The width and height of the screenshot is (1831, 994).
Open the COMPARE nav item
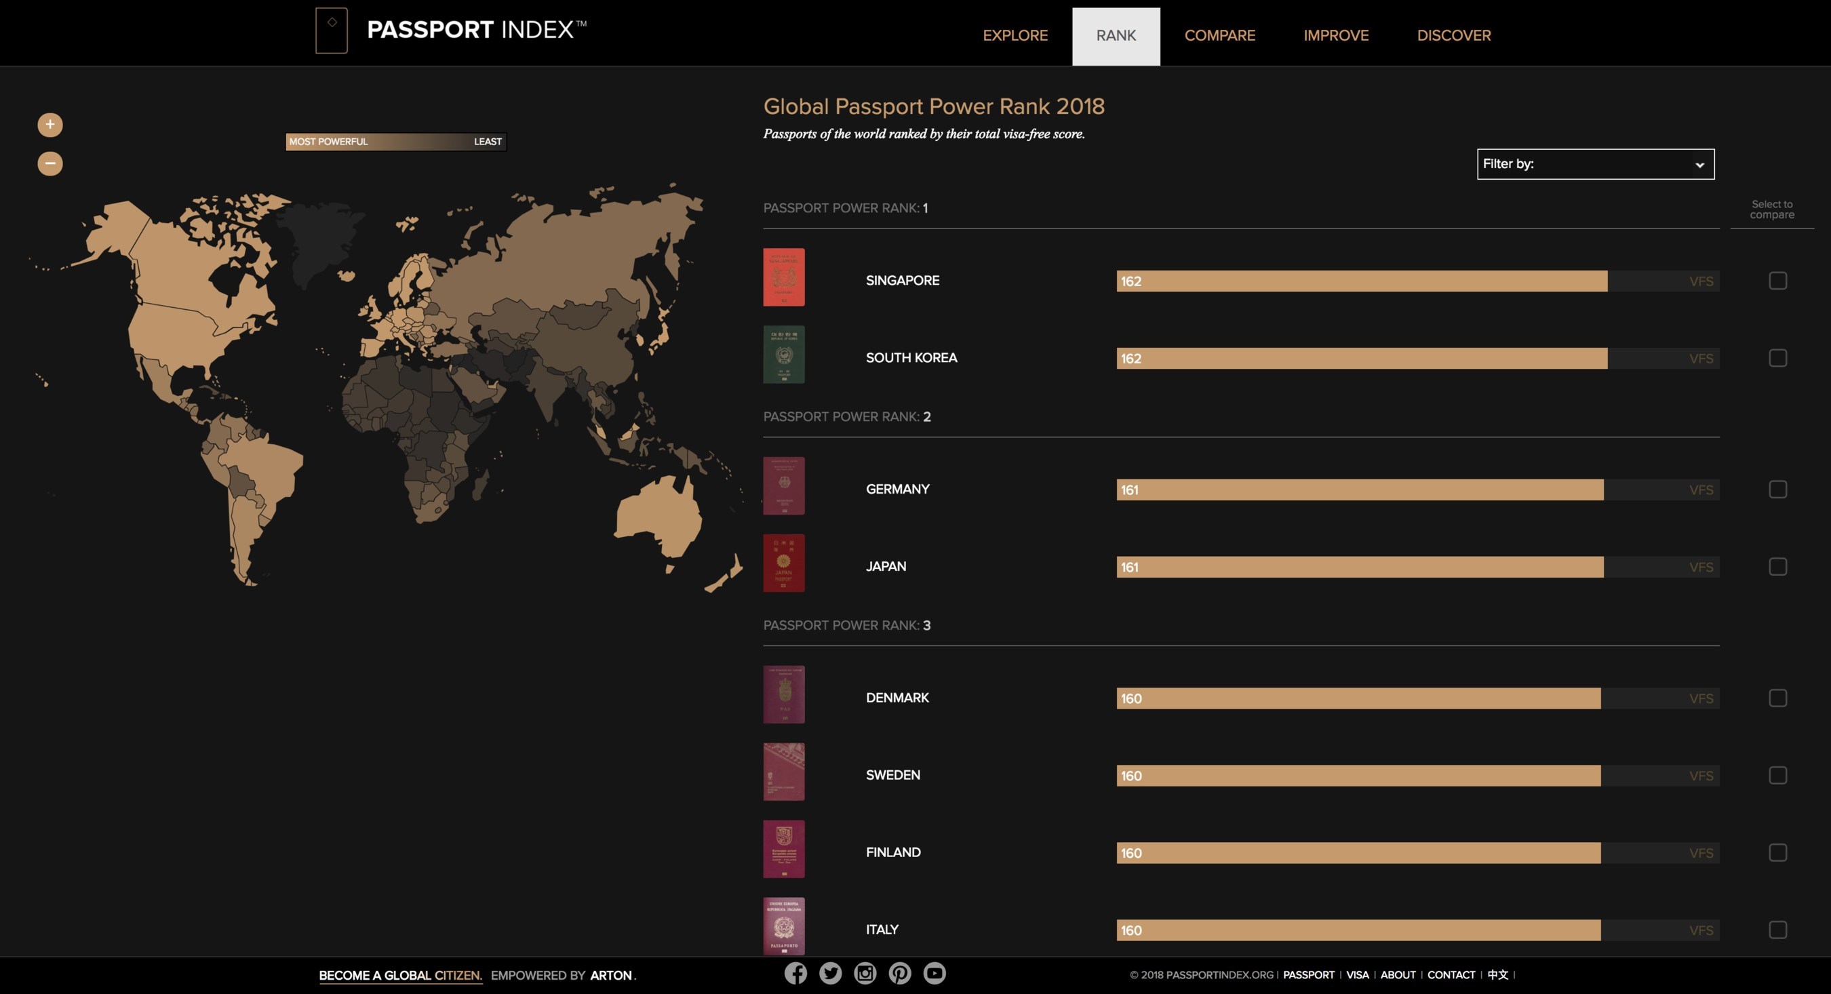(1220, 35)
